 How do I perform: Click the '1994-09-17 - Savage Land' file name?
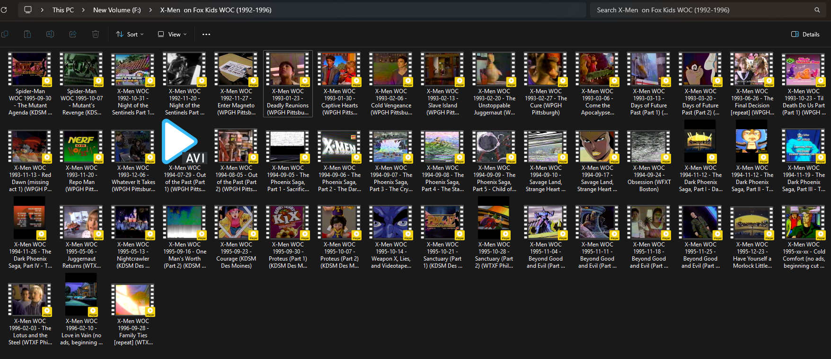(x=597, y=179)
